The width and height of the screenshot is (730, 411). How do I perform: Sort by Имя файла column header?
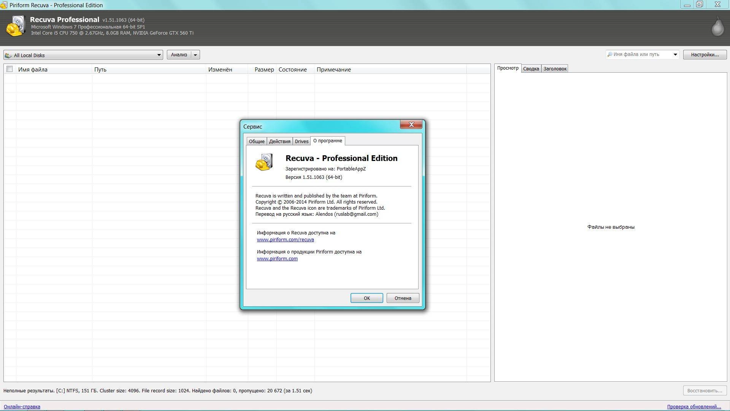coord(54,69)
